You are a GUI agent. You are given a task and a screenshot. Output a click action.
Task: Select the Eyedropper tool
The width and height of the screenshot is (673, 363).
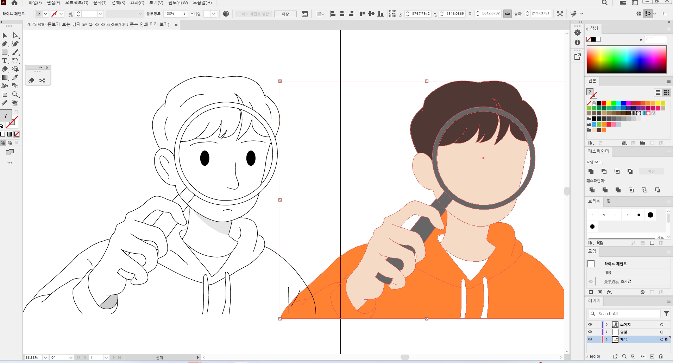15,77
